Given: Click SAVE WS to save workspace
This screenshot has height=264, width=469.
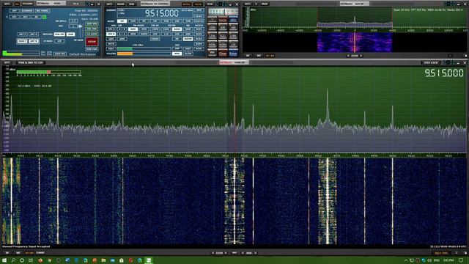Looking at the screenshot, I should point(60,54).
